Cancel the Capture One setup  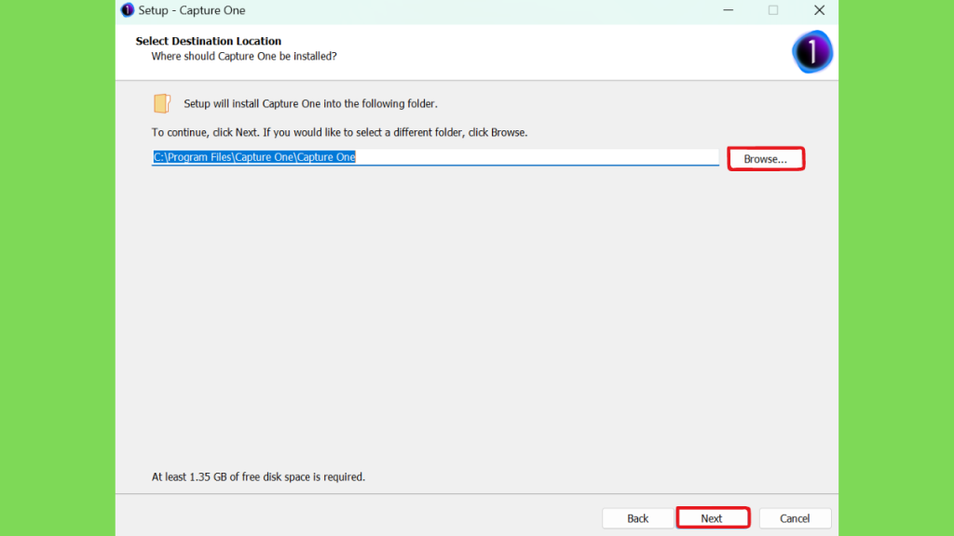(795, 518)
